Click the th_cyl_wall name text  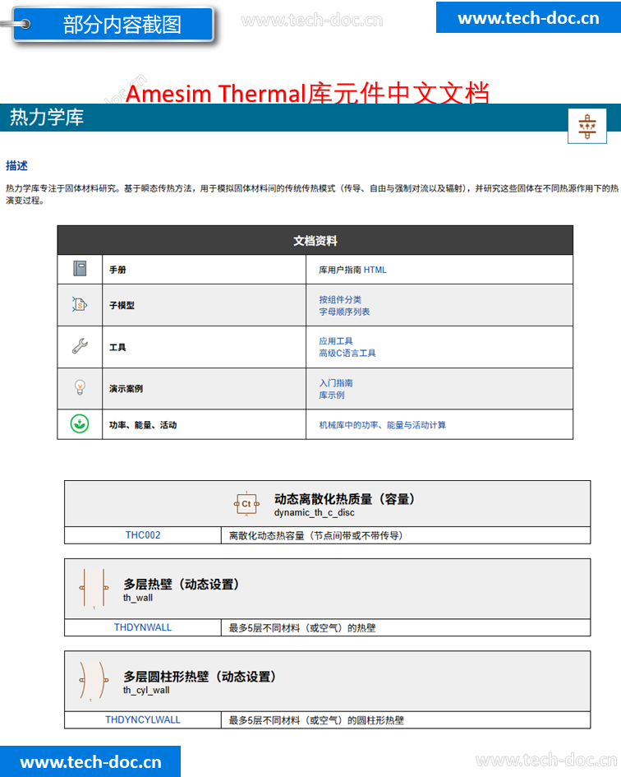[x=146, y=690]
